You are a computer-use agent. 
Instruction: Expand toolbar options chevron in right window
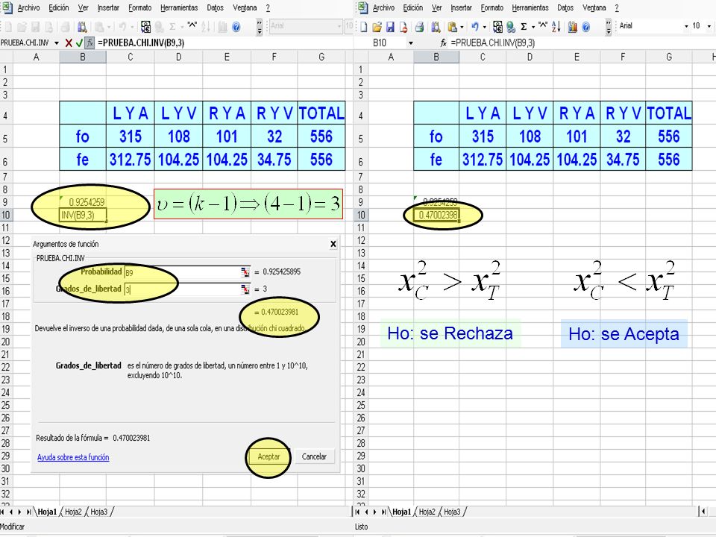(x=609, y=27)
